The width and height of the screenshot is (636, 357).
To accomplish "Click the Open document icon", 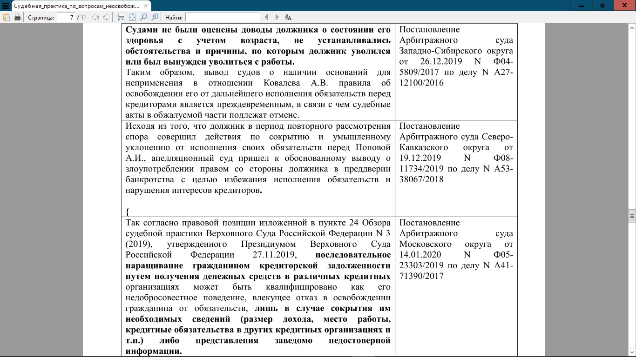I will 7,17.
